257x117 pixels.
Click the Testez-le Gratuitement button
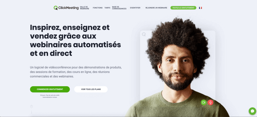(x=183, y=8)
